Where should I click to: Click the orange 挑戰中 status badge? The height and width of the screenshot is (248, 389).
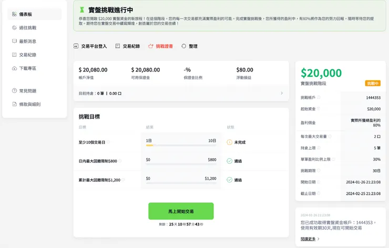(x=373, y=84)
